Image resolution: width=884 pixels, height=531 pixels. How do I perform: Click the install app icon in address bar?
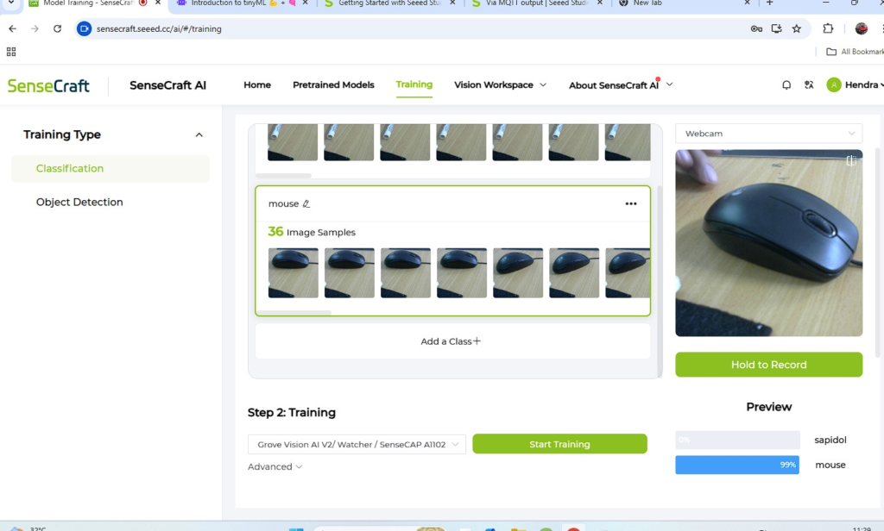click(x=776, y=28)
